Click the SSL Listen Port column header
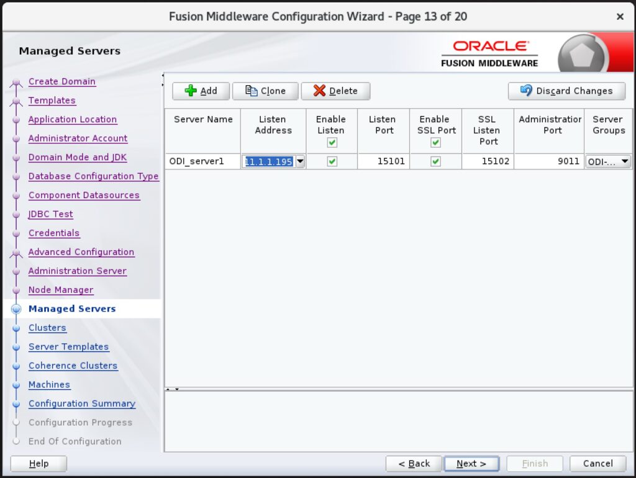The width and height of the screenshot is (636, 478). [488, 131]
